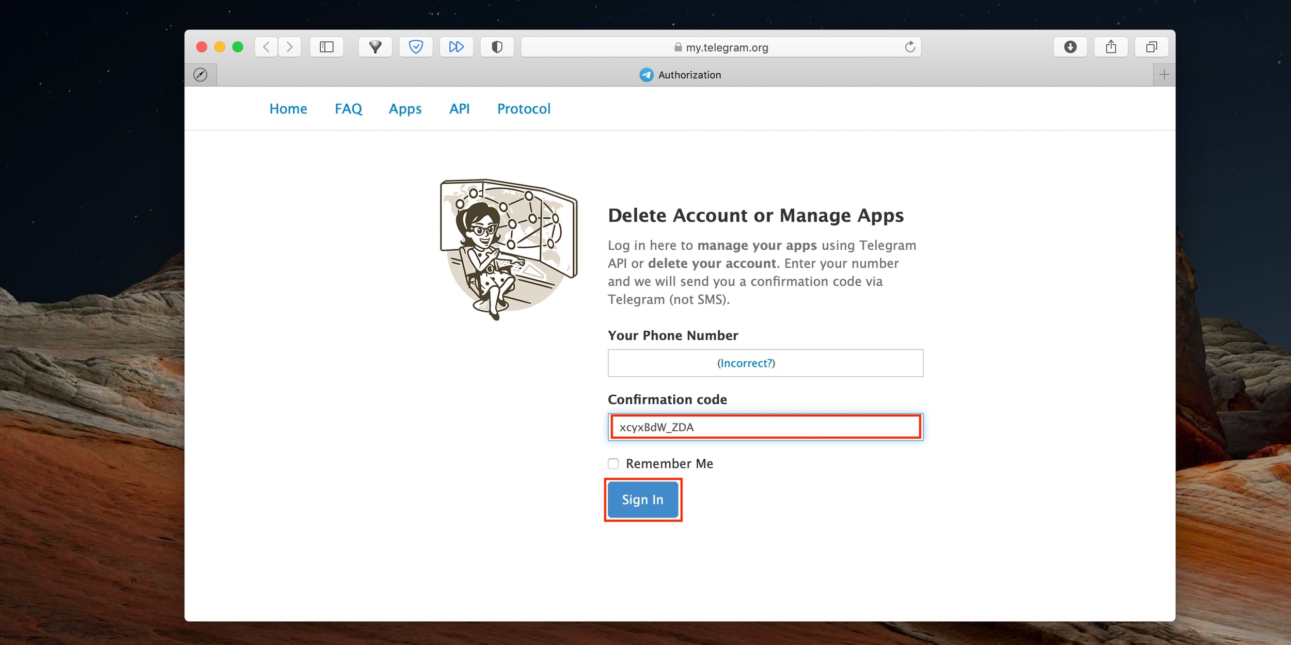This screenshot has width=1291, height=645.
Task: Click the dark mode shield icon in toolbar
Action: (496, 47)
